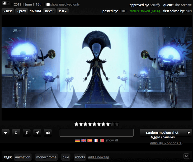Screen dimensions: 193x162
Task: Select the French flag language icon
Action: pyautogui.click(x=96, y=140)
